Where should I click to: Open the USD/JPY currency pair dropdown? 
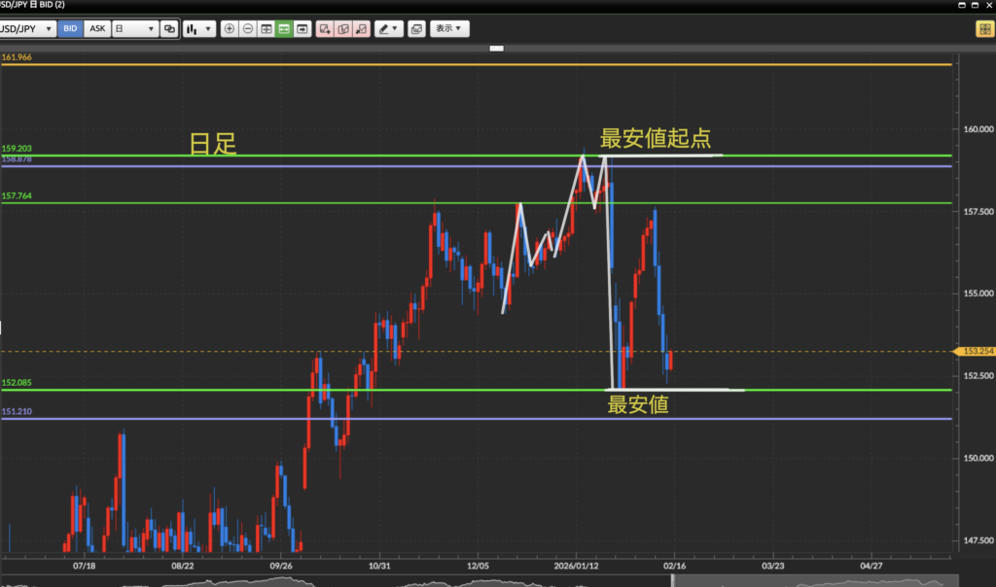[27, 29]
